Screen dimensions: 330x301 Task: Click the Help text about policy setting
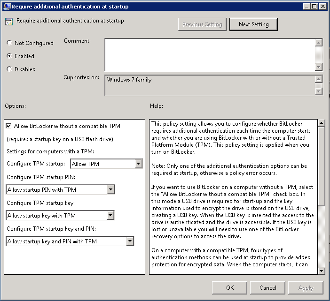(x=231, y=138)
